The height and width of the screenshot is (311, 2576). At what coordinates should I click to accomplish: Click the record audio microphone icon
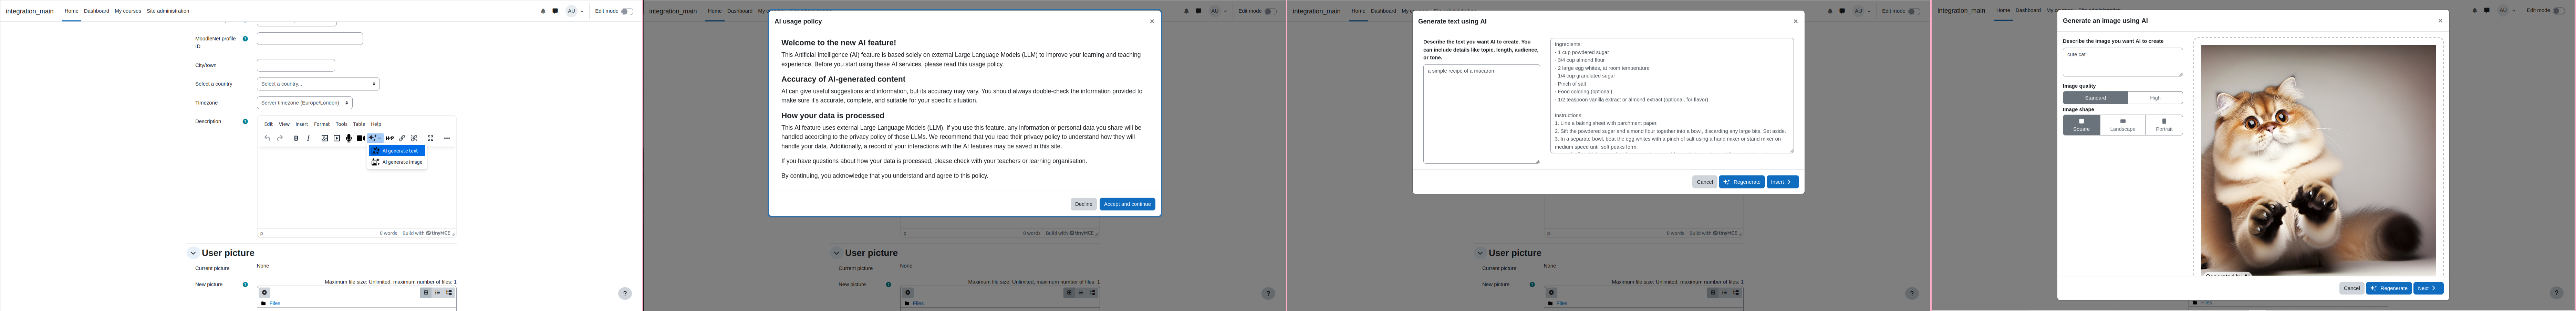pyautogui.click(x=349, y=138)
